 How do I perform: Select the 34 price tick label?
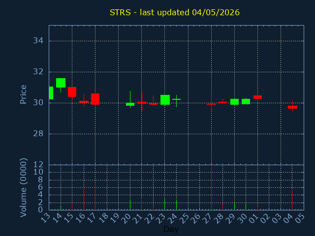coord(38,41)
